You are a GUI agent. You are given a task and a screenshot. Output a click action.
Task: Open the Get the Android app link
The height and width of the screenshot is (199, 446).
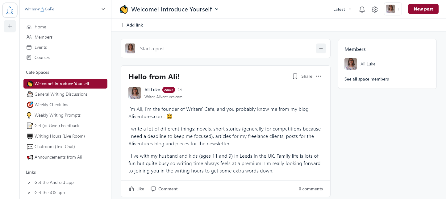[x=54, y=182]
